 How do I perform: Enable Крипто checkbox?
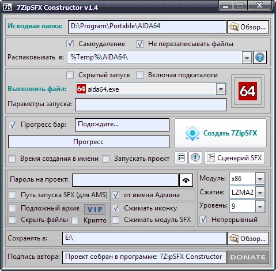pos(75,220)
